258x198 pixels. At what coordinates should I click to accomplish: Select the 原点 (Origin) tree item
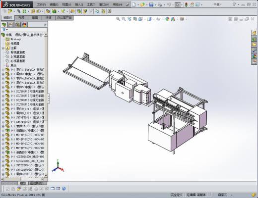13,65
